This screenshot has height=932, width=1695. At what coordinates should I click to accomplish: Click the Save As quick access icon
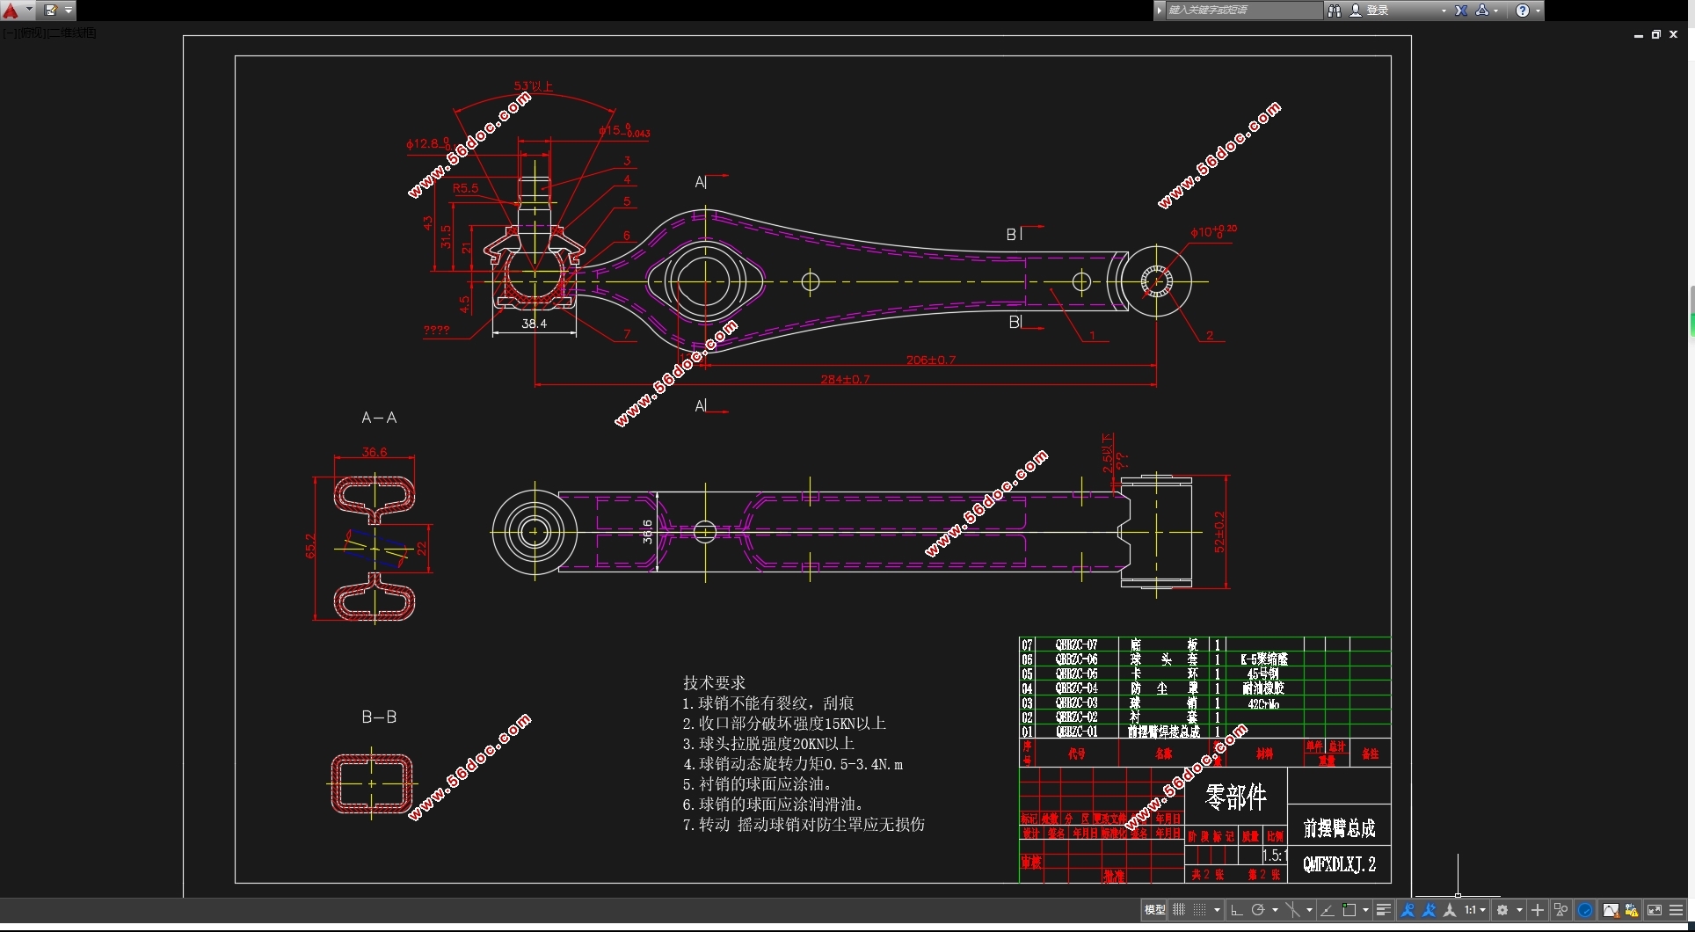point(51,11)
